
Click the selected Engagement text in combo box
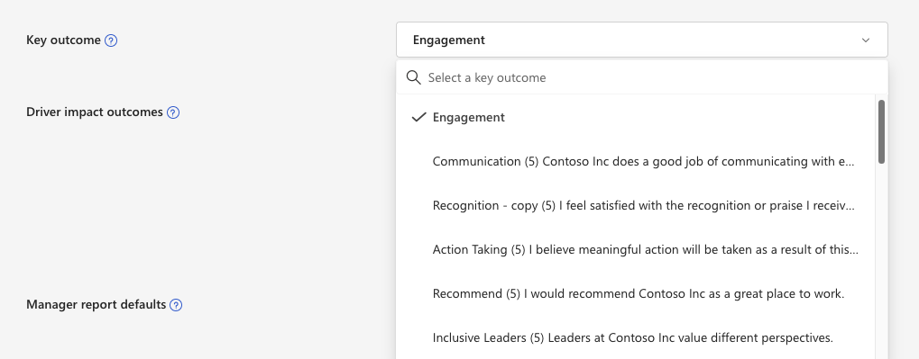tap(449, 40)
